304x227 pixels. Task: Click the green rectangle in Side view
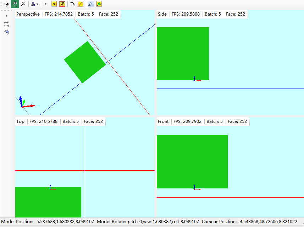click(x=183, y=53)
